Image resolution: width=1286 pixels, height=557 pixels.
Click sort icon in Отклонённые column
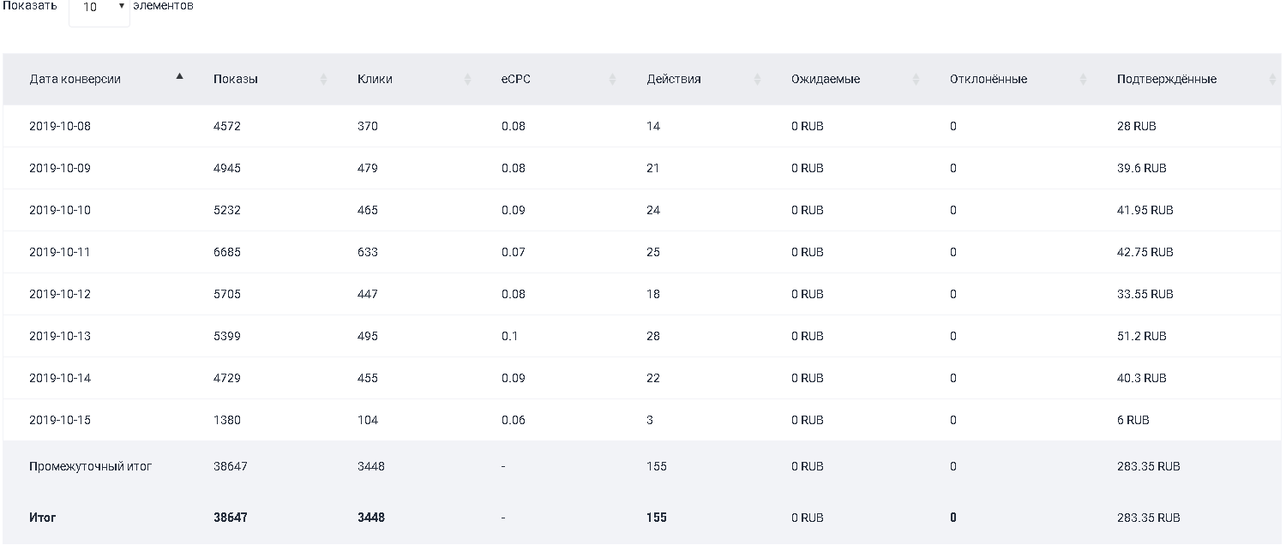tap(1083, 79)
